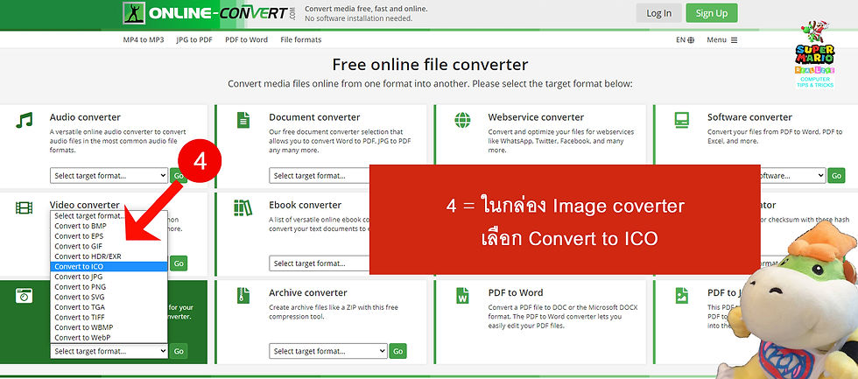
Task: Select Convert to TGA option
Action: tap(109, 307)
